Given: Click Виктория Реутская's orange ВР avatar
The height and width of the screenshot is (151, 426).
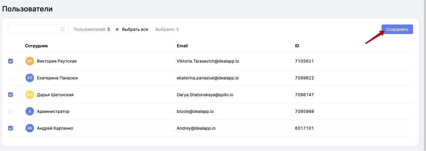Looking at the screenshot, I should coord(30,61).
